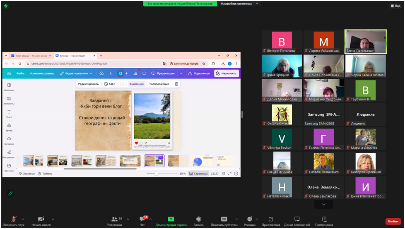405x229 pixels.
Task: Toggle subtitles with Показать субтитры
Action: click(x=224, y=219)
